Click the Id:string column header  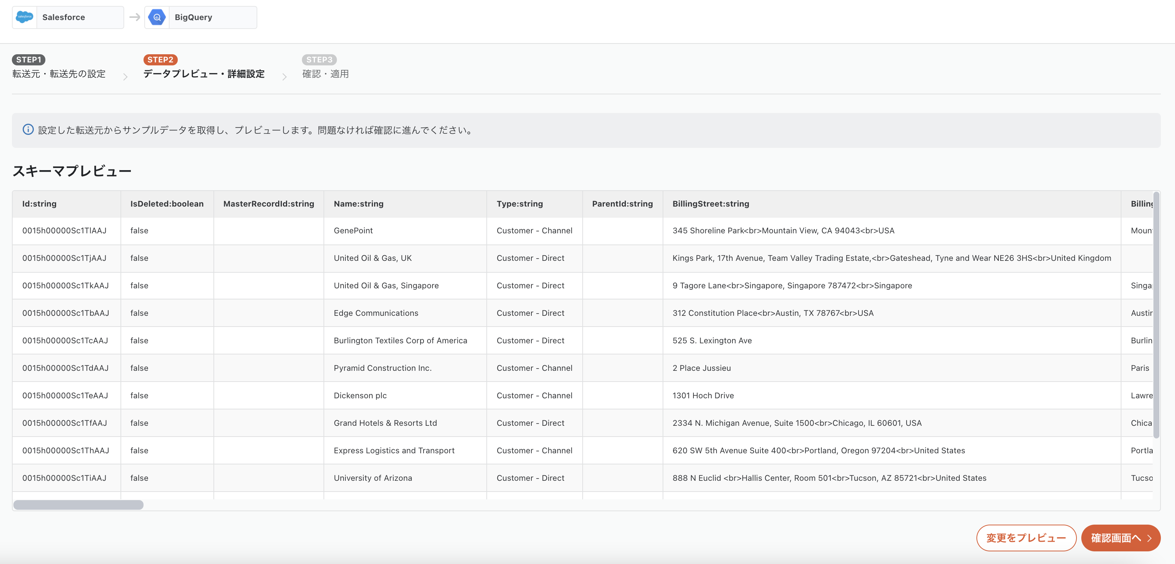(39, 204)
